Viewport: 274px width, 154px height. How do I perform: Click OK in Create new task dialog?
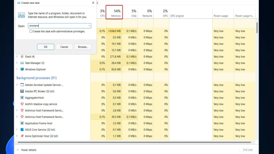(46, 47)
